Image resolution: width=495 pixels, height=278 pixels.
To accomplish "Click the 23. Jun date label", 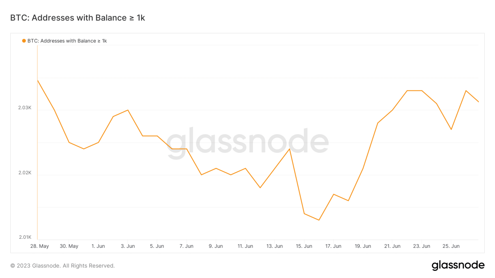I will coord(422,246).
